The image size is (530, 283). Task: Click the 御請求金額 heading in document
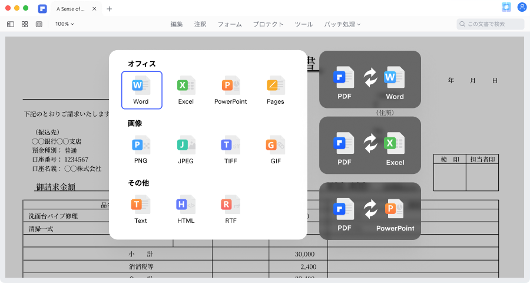pyautogui.click(x=56, y=187)
